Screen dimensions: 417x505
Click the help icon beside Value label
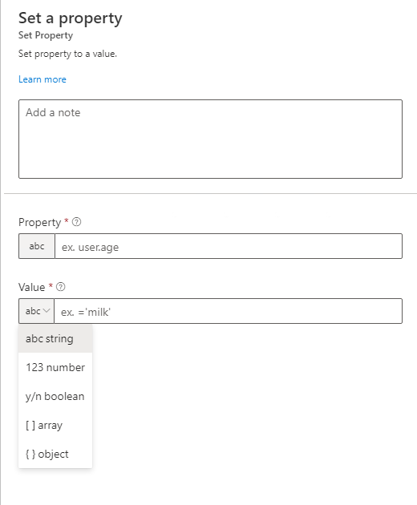[61, 287]
